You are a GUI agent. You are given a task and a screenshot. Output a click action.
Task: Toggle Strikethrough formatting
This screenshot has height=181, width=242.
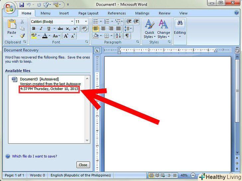click(x=60, y=29)
